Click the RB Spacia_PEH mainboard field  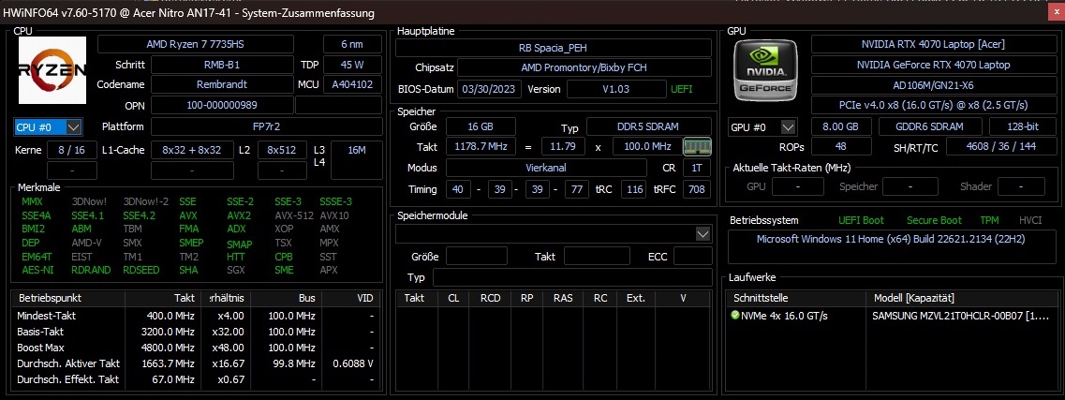[554, 48]
